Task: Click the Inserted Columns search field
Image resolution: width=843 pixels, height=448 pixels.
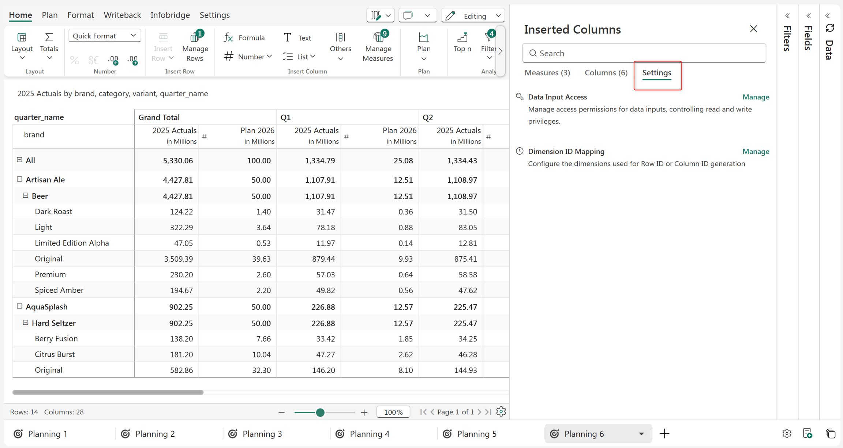Action: [644, 53]
